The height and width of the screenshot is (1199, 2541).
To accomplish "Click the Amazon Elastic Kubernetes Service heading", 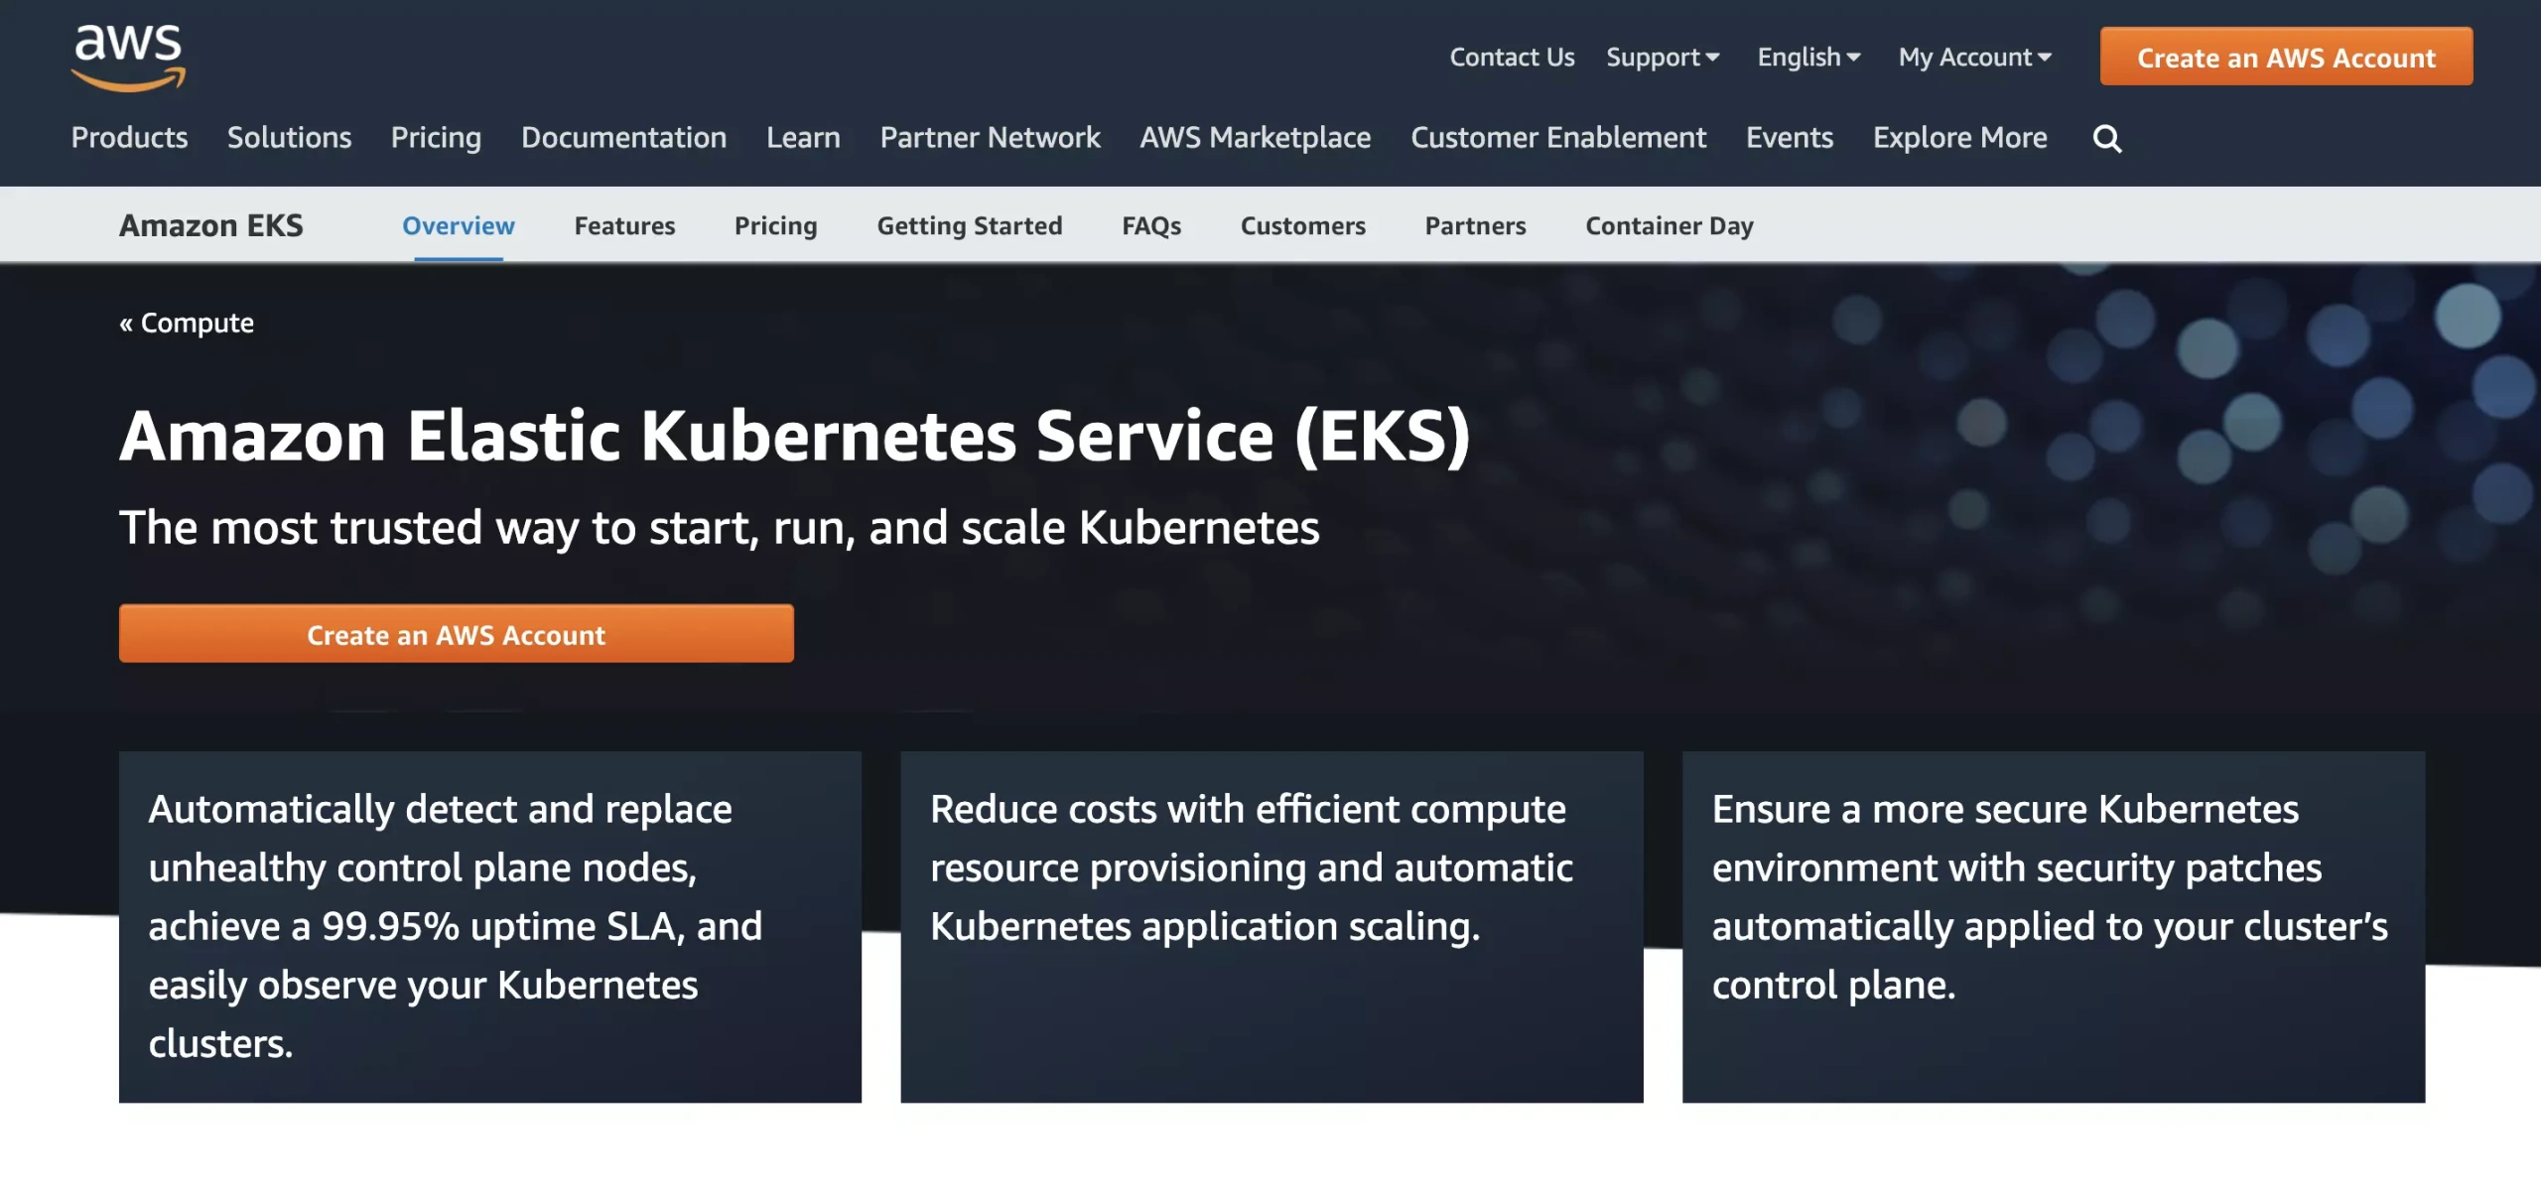I will pyautogui.click(x=794, y=436).
